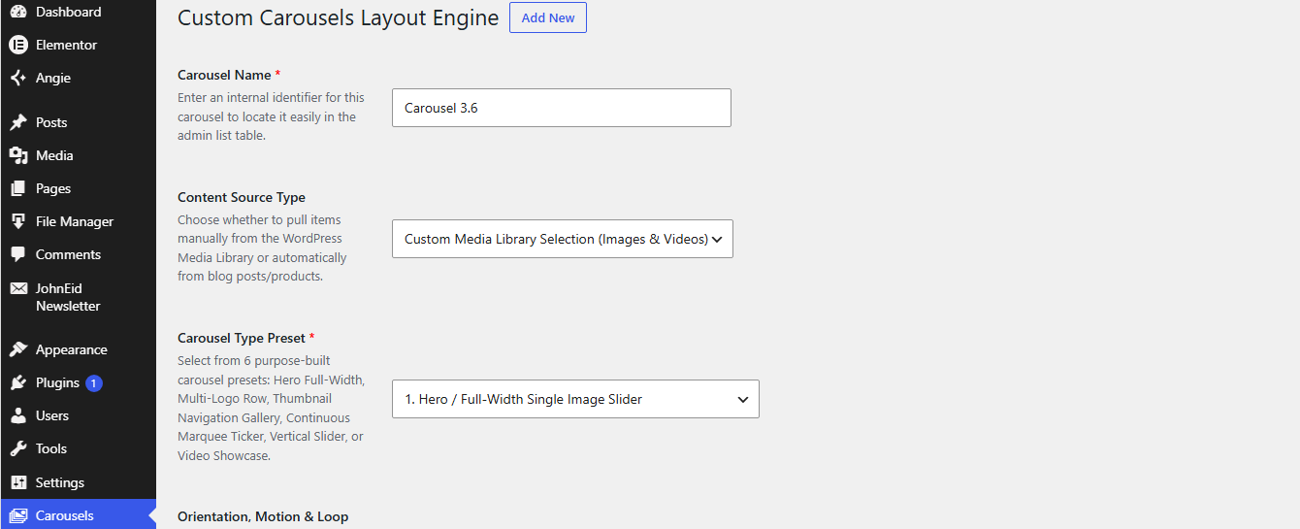Click the Elementor logo icon
Screen dimensions: 1300x529
tap(17, 45)
